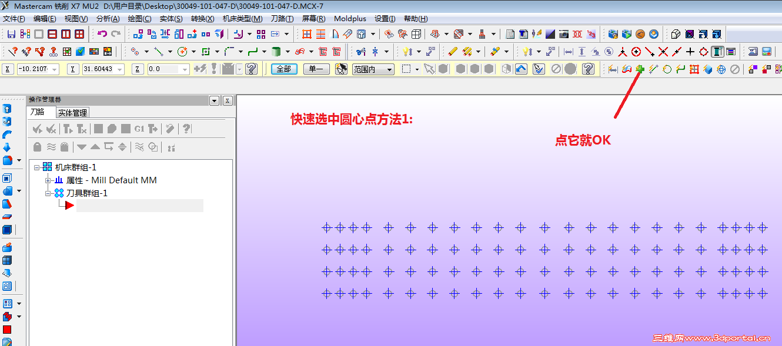Open the 帮助(H) menu

416,19
